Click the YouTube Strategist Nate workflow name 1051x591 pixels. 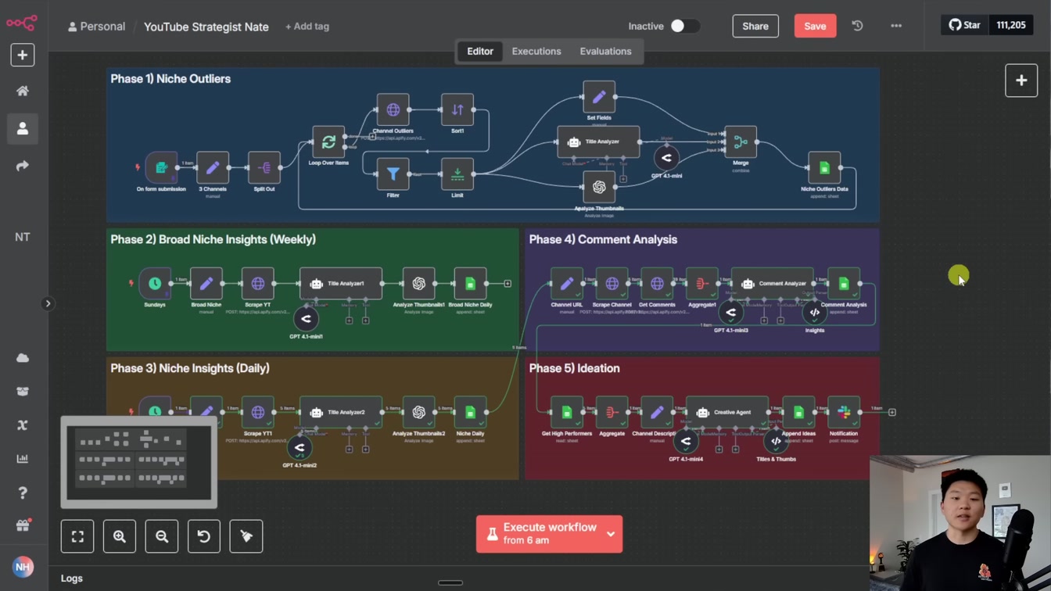206,27
